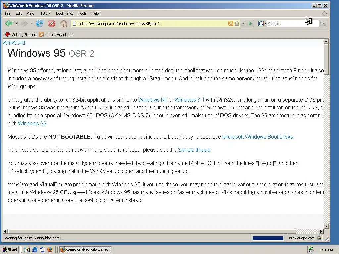The width and height of the screenshot is (339, 254).
Task: Select the WinWorld Windows 95 taskbar button
Action: [86, 250]
